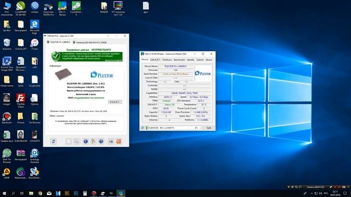Open the blue info icon in SSDLife
This screenshot has width=351, height=197.
86,141
